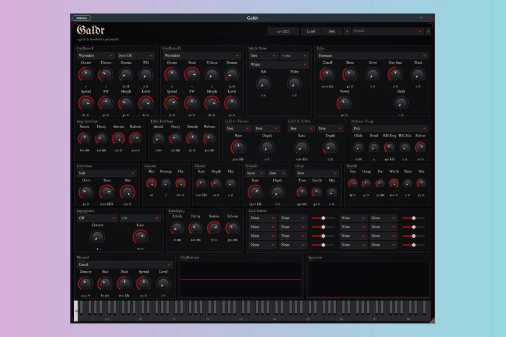Click the Glide knob

click(x=358, y=148)
